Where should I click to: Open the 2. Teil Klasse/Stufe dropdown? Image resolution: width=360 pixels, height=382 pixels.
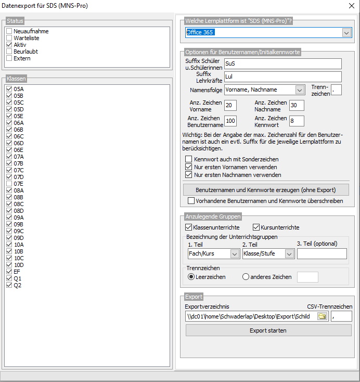[x=289, y=254]
